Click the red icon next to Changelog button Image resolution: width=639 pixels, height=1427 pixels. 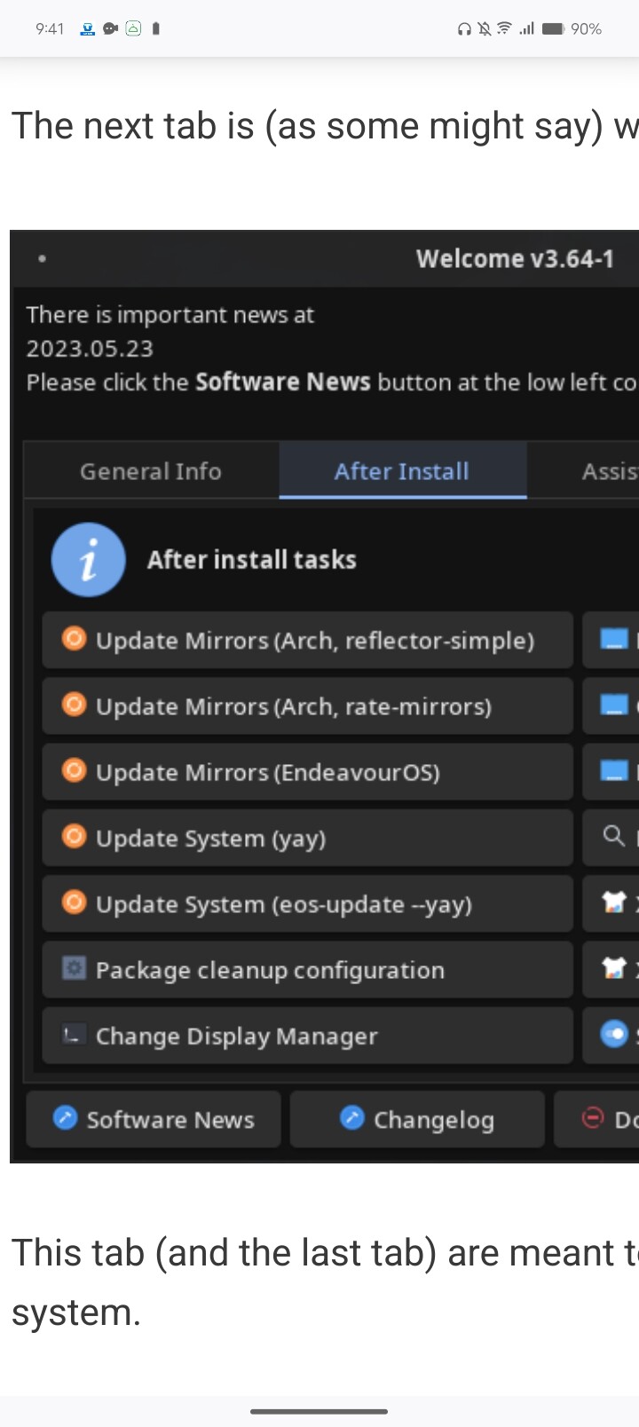(593, 1118)
